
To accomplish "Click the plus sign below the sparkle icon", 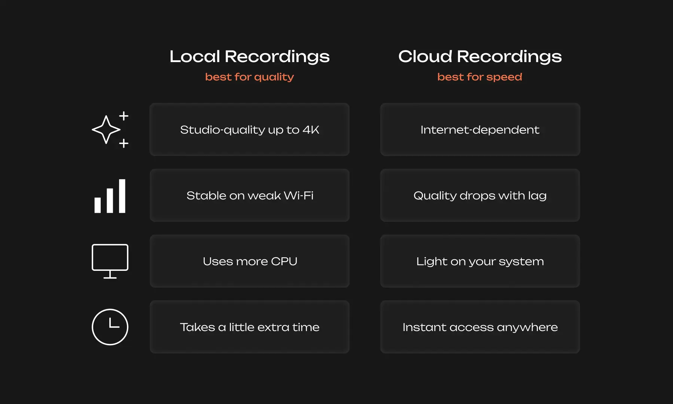I will (x=124, y=143).
